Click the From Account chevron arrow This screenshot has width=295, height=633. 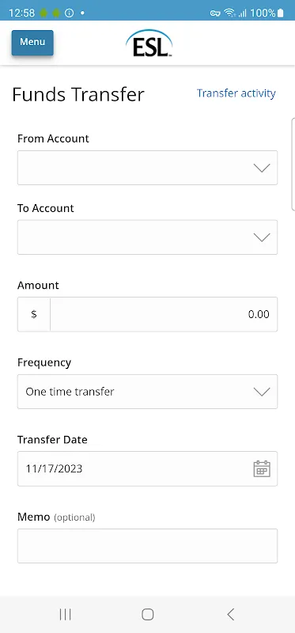coord(262,168)
